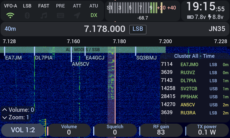Select cluster spot DL7PIA on 7143

click(195, 80)
